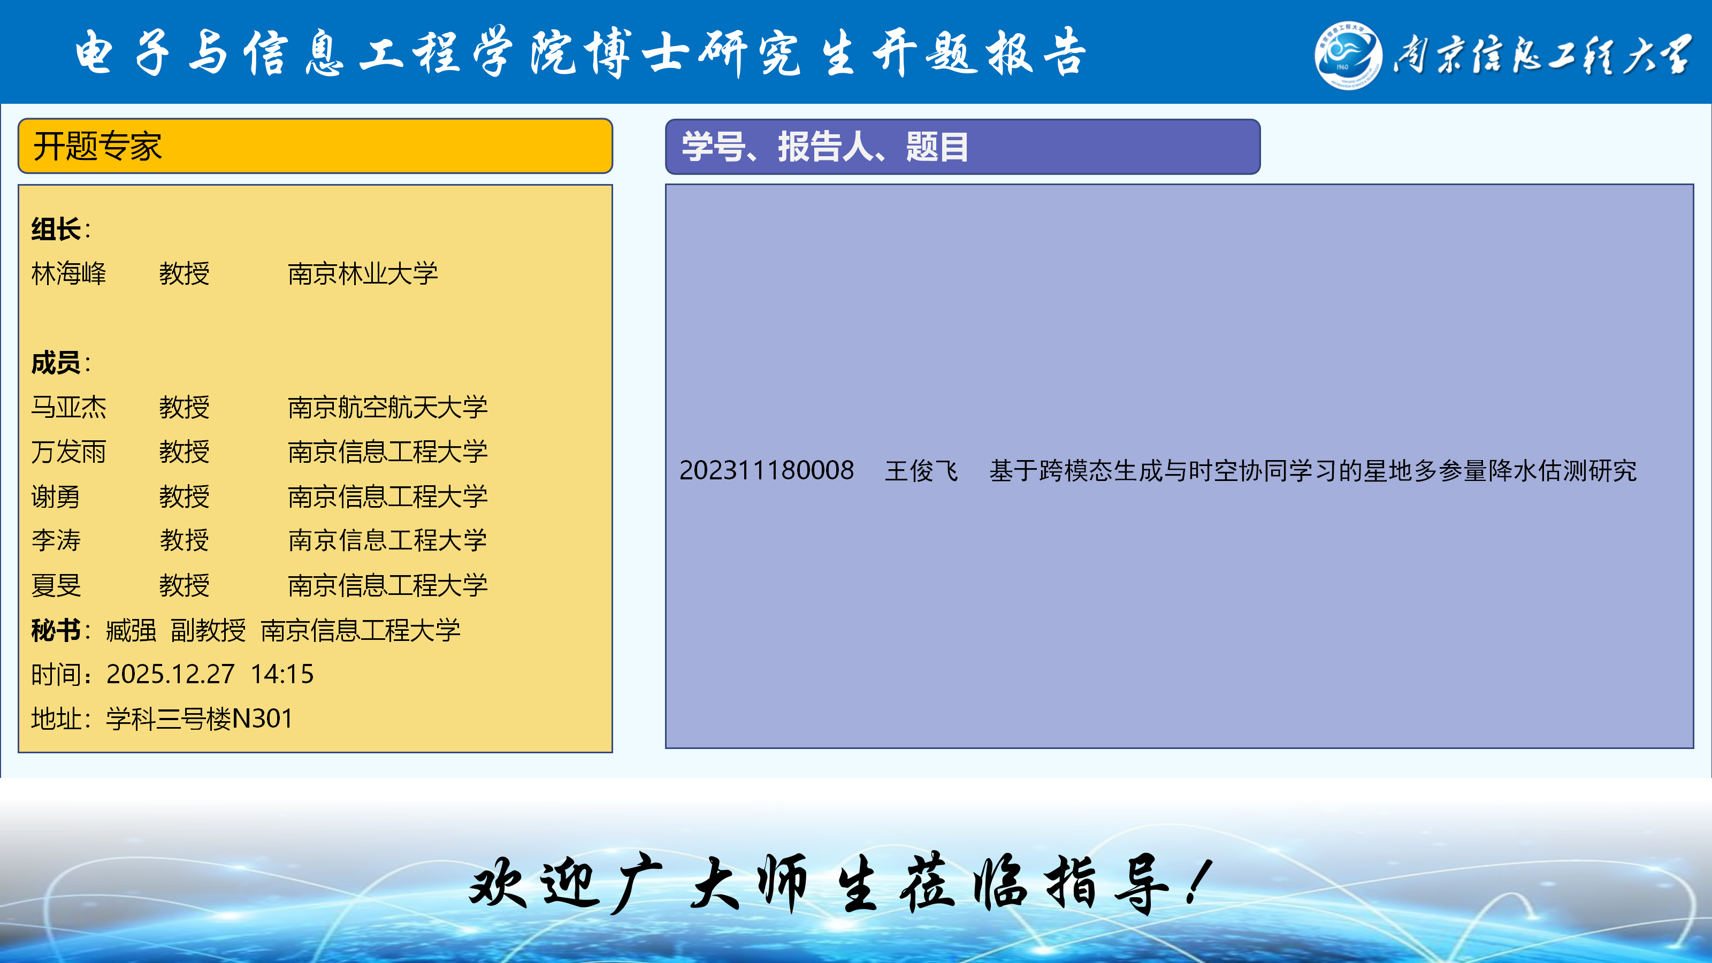
Task: Select committee member name 夏旻
Action: tap(56, 585)
